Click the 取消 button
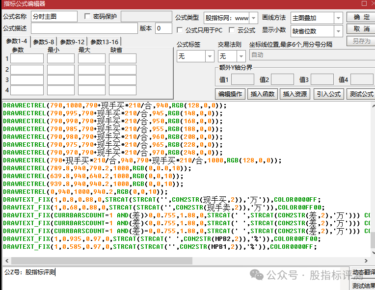The image size is (375, 290). [362, 29]
